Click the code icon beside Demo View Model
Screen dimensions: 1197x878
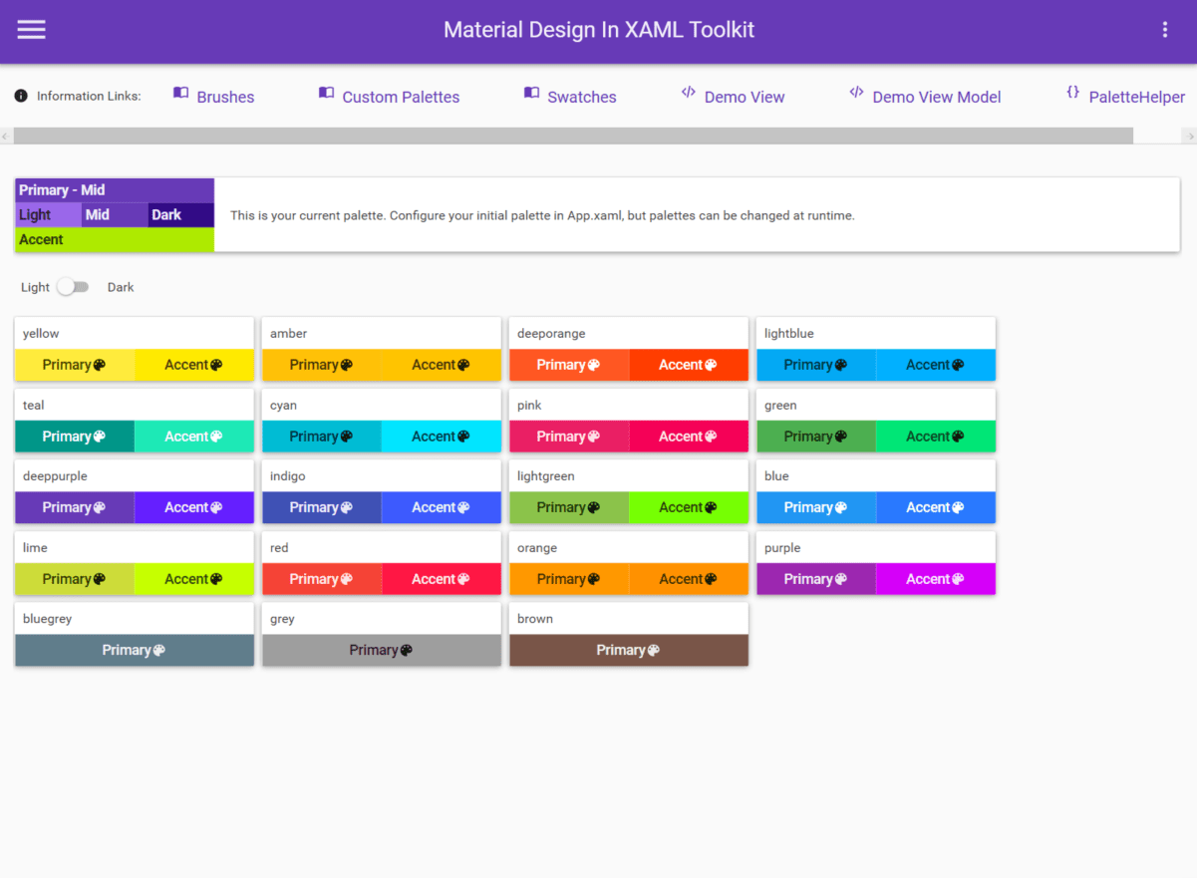tap(856, 92)
